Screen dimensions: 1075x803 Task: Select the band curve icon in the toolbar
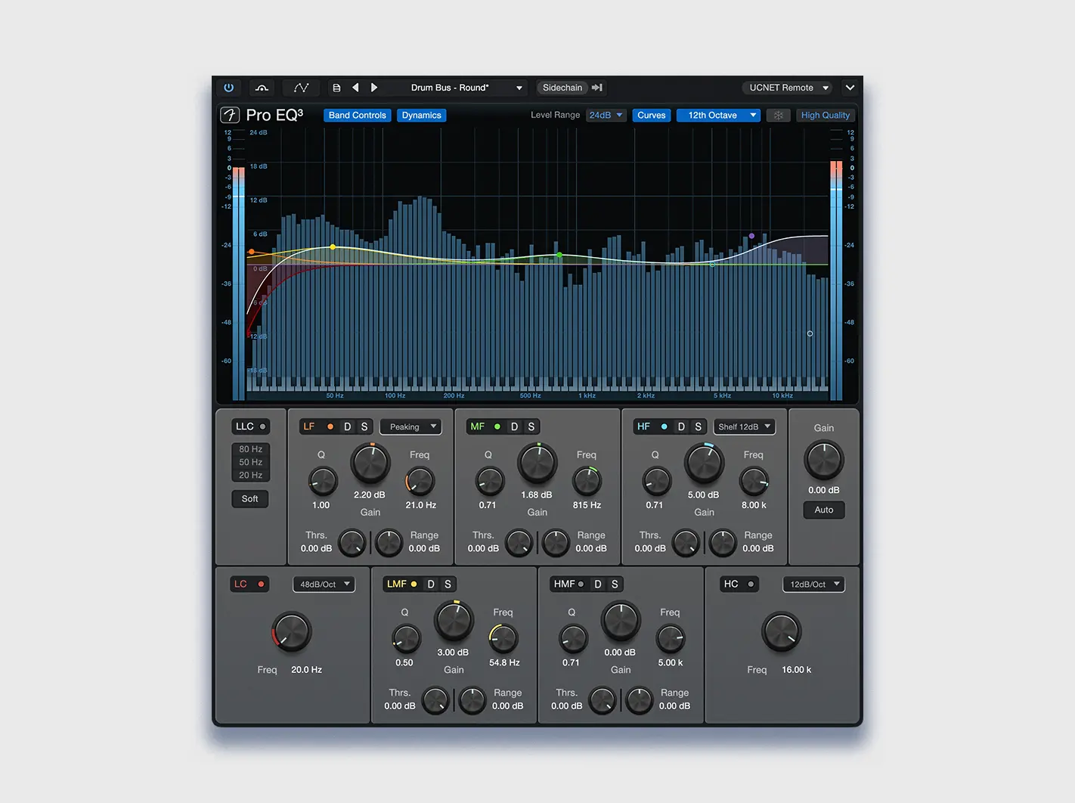point(262,88)
